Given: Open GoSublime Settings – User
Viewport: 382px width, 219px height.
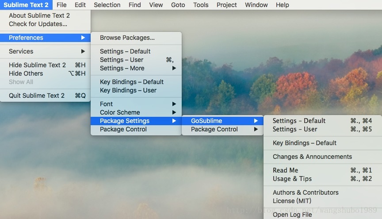Looking at the screenshot, I should 323,129.
